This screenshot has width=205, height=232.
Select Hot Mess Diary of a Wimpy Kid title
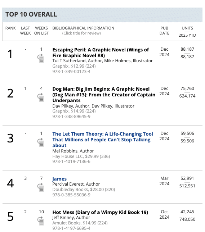pyautogui.click(x=100, y=212)
